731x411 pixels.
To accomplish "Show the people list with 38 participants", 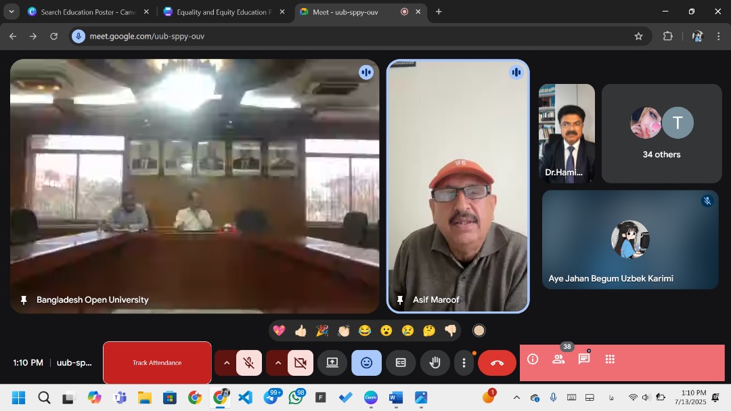I will click(558, 360).
